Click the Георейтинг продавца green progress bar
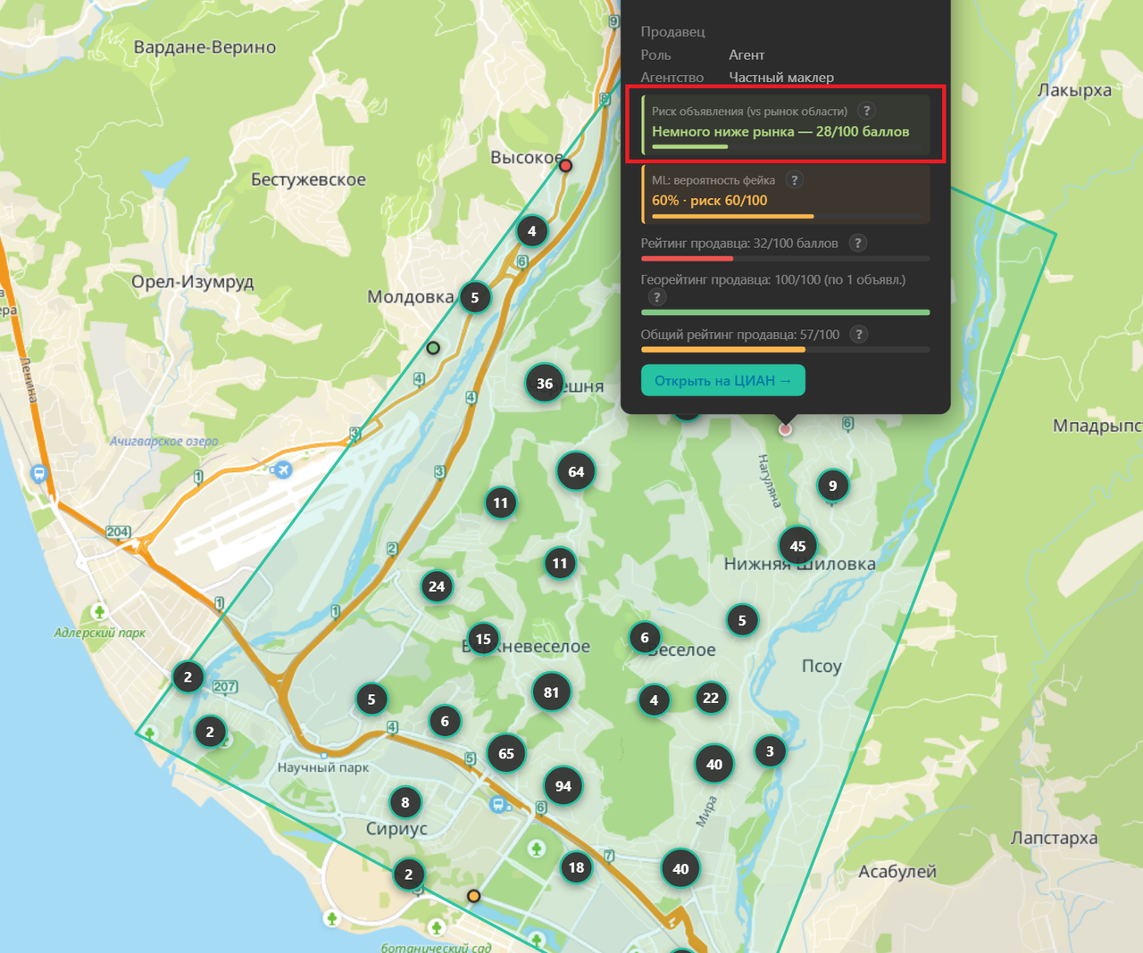 point(786,312)
